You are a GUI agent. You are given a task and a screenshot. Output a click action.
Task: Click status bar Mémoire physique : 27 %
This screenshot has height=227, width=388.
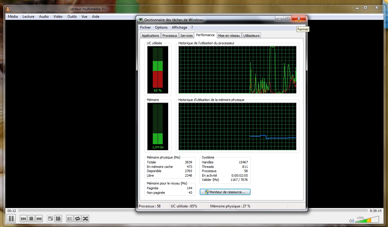tap(248, 206)
